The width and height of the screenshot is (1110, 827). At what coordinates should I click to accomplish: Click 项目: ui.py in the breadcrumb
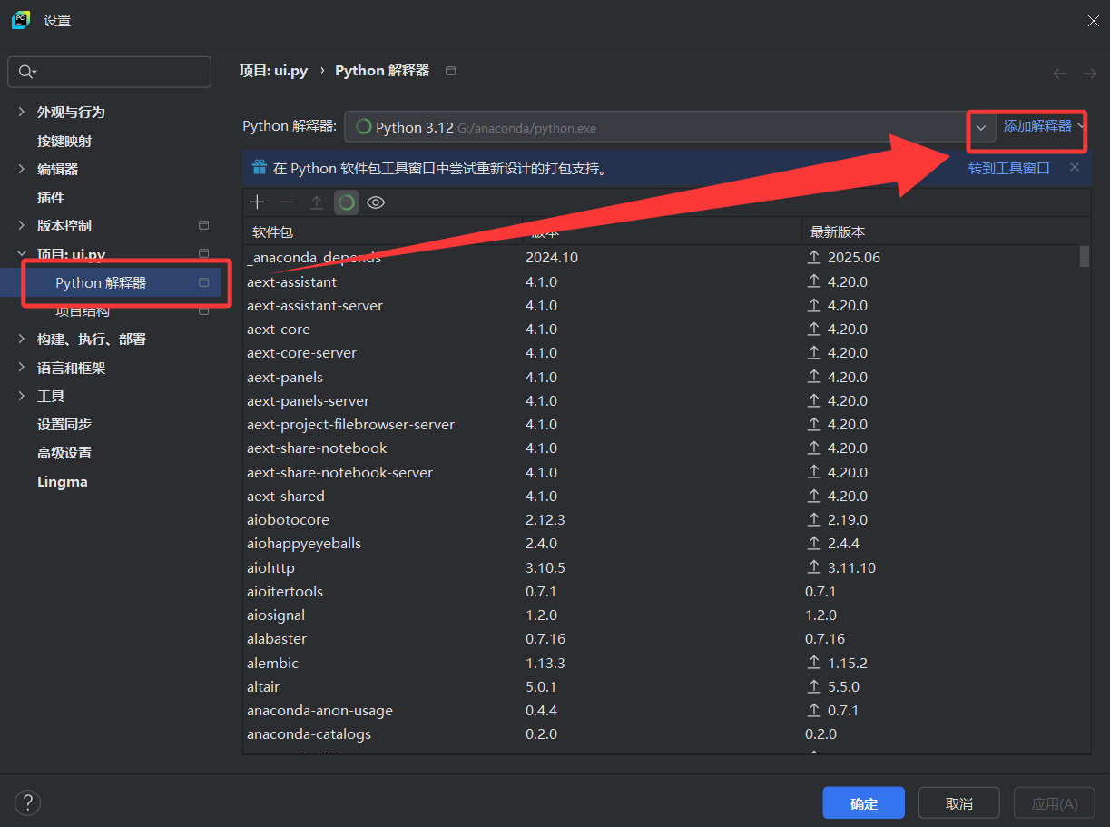click(x=273, y=71)
